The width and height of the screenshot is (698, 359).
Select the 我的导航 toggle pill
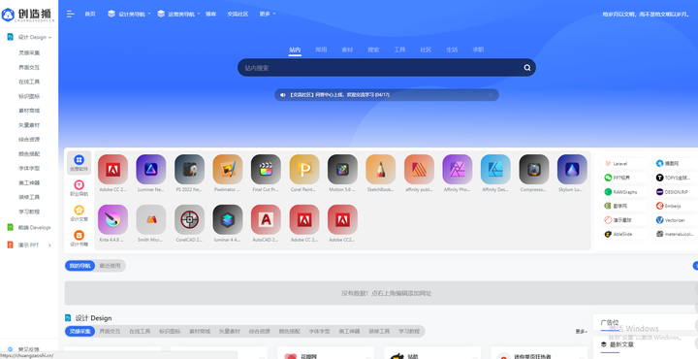pos(80,266)
